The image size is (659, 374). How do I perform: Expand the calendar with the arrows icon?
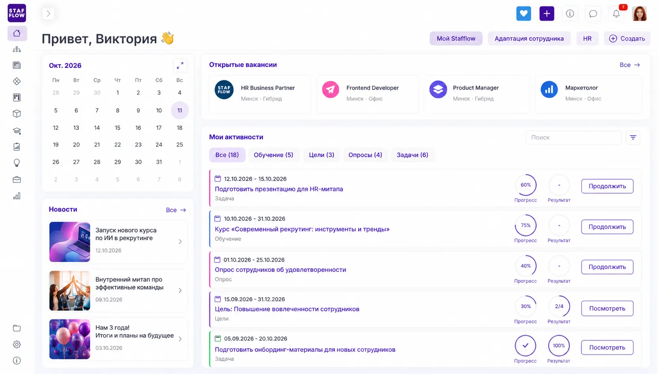180,65
